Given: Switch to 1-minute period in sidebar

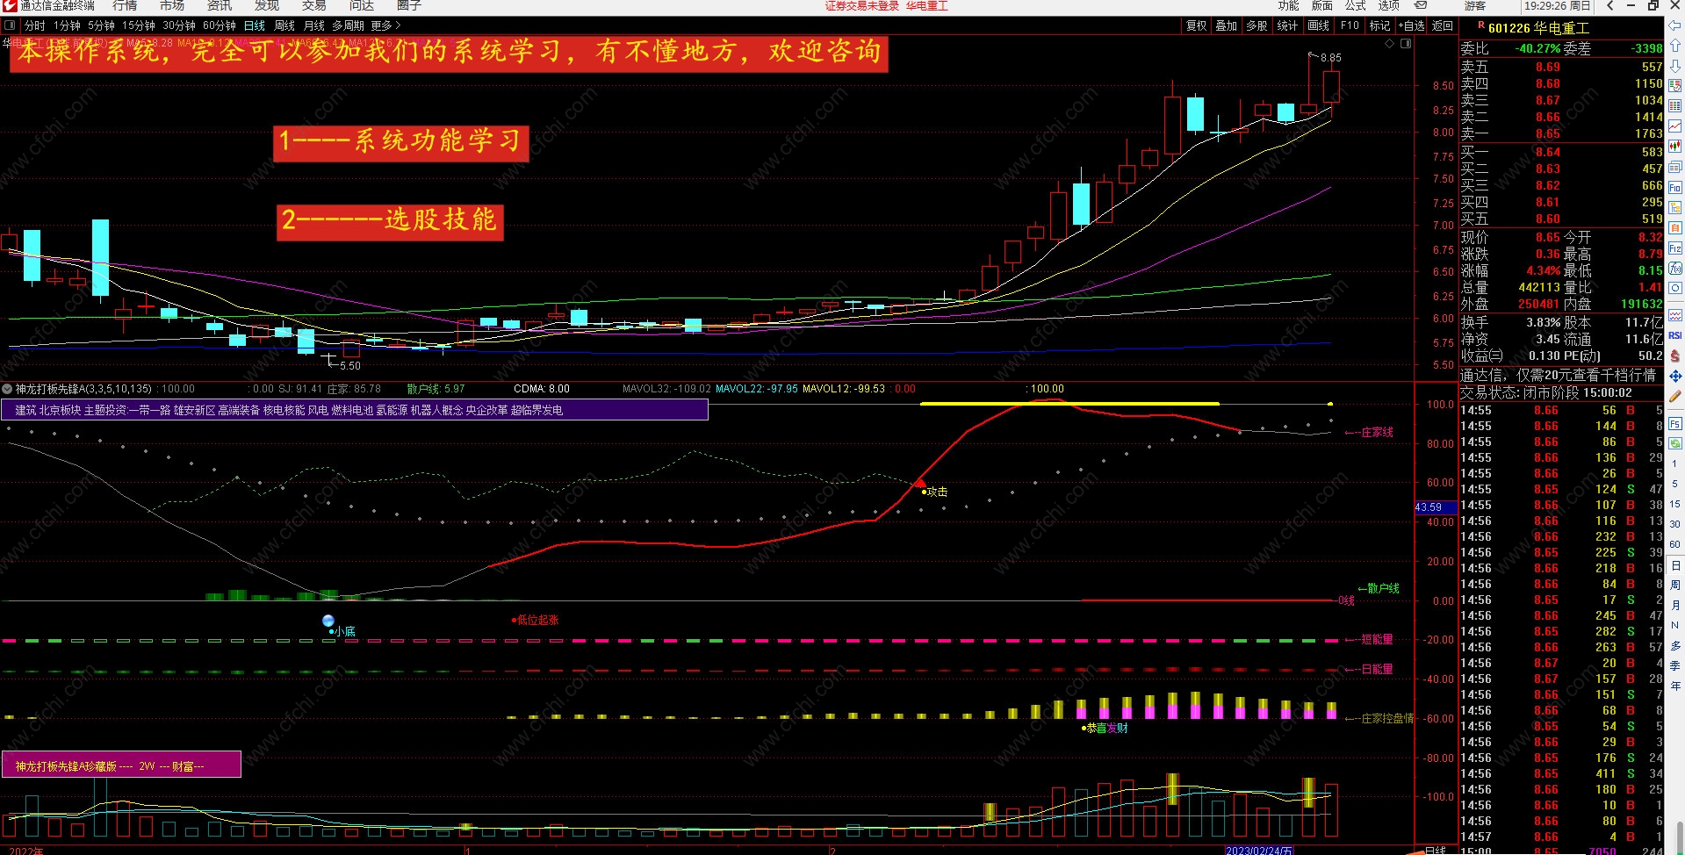Looking at the screenshot, I should (x=1675, y=463).
